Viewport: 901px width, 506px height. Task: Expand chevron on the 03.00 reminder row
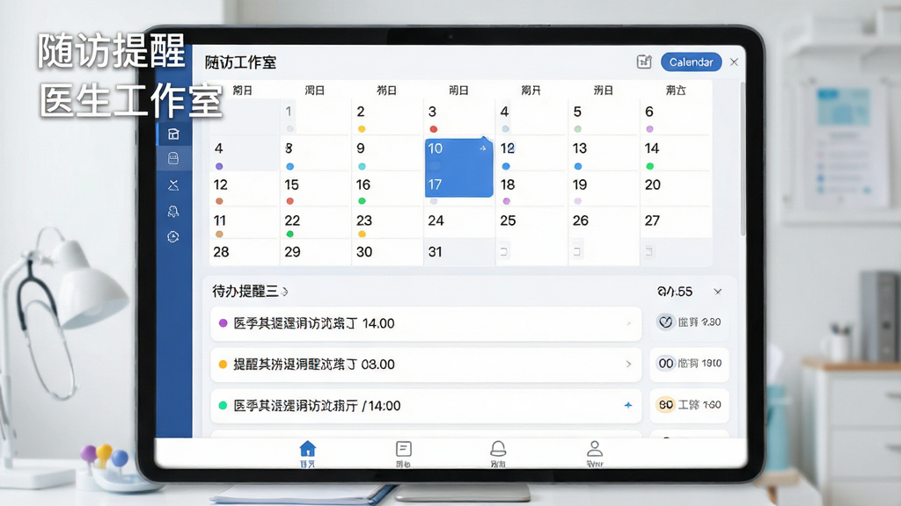(x=628, y=365)
